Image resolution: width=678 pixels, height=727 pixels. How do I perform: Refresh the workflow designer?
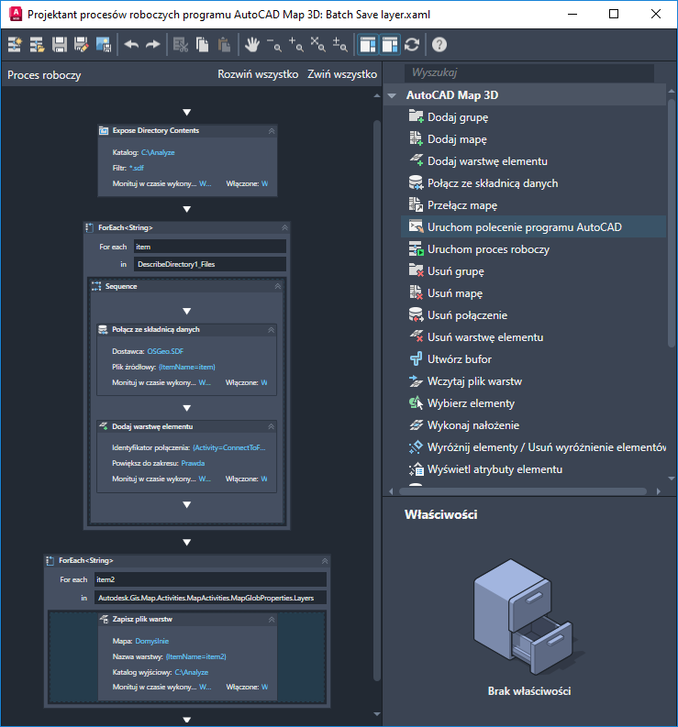412,45
